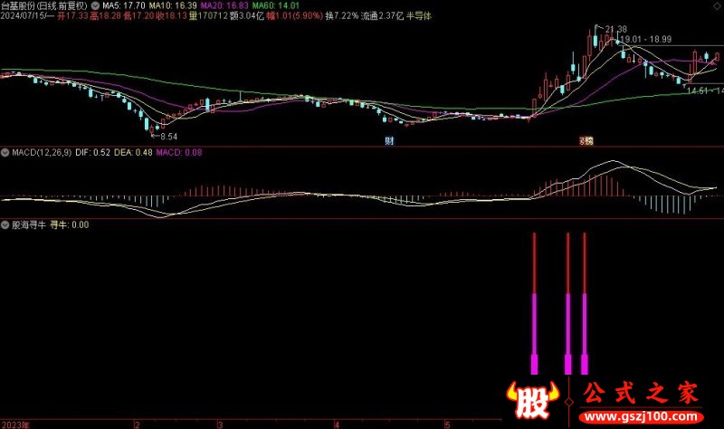Expand the 股海寻牛 indicator dropdown arrow
The height and width of the screenshot is (429, 724).
click(x=5, y=224)
